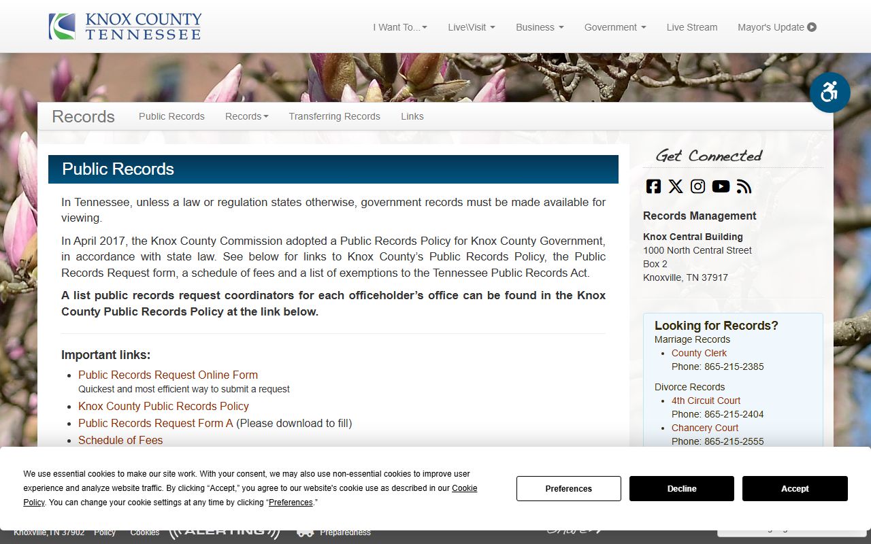This screenshot has width=871, height=544.
Task: Expand the 'I Want To...' menu
Action: [400, 27]
